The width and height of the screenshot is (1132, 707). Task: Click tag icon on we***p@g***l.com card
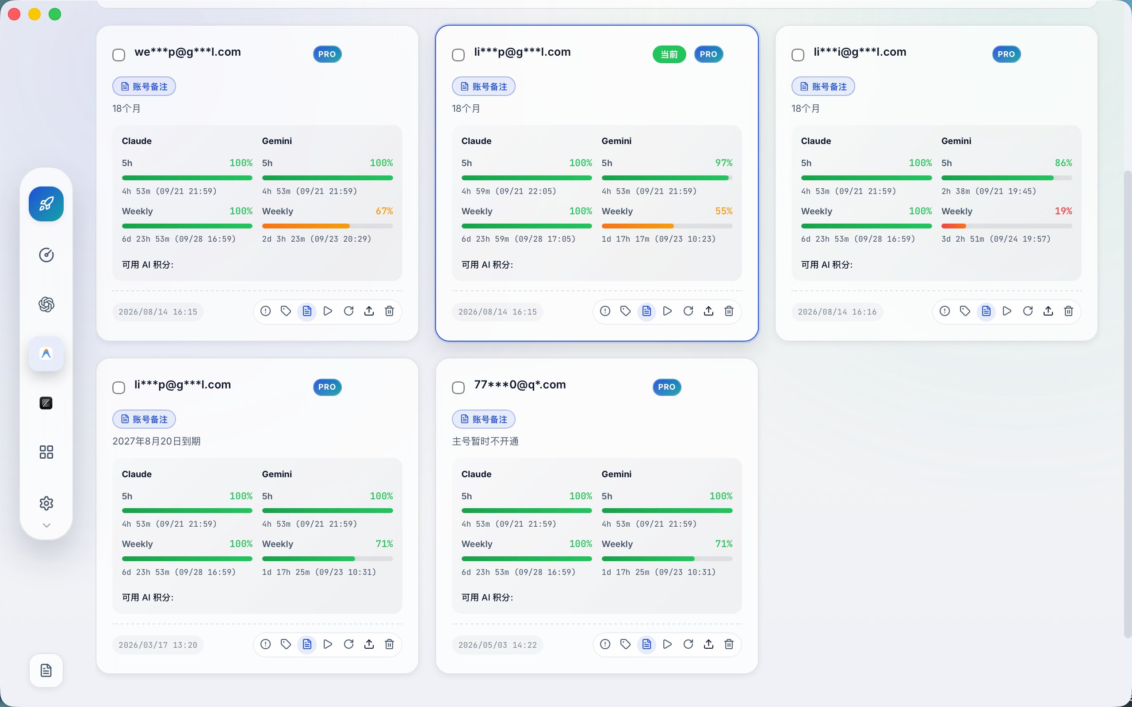pyautogui.click(x=286, y=312)
